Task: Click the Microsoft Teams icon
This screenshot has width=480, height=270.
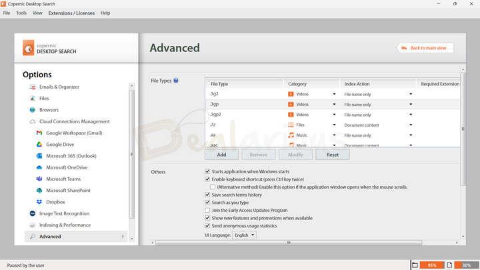Action: click(39, 179)
